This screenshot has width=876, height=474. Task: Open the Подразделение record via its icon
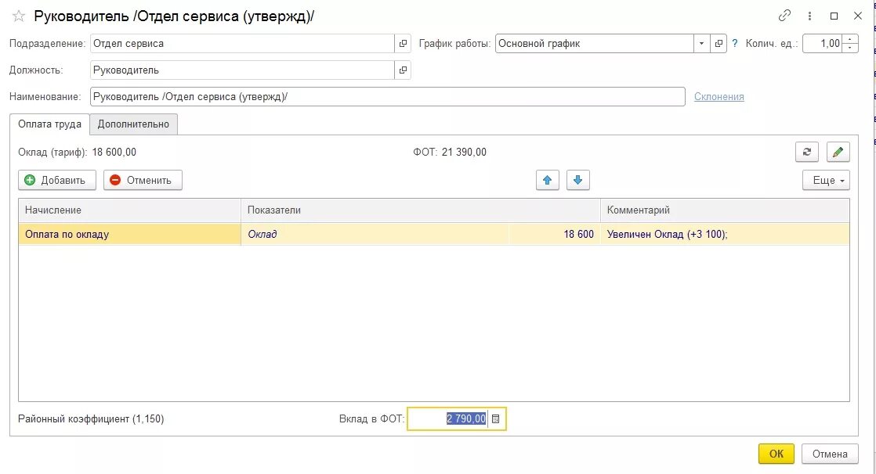point(403,44)
